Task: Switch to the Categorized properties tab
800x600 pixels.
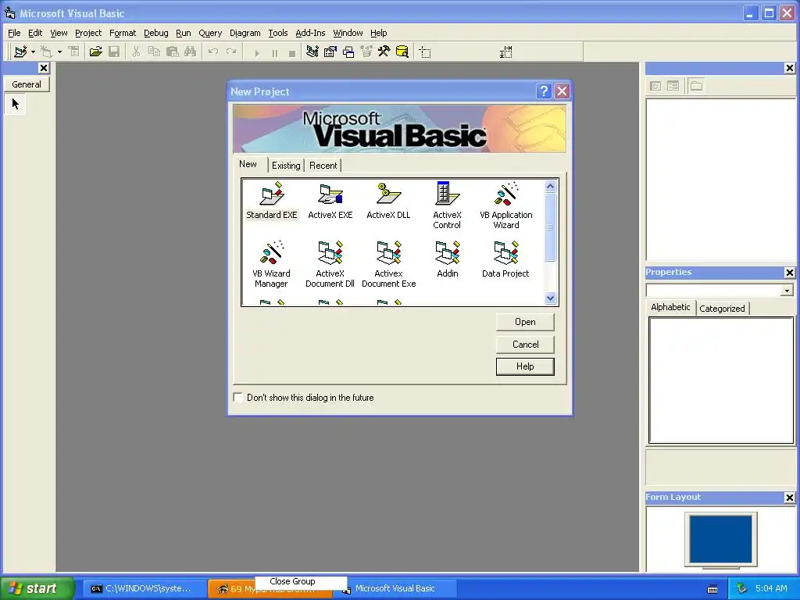Action: (722, 308)
